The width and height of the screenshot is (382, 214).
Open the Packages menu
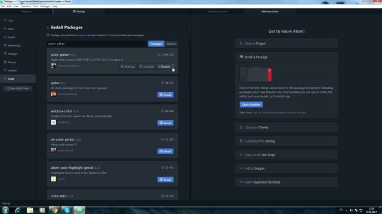(x=45, y=7)
